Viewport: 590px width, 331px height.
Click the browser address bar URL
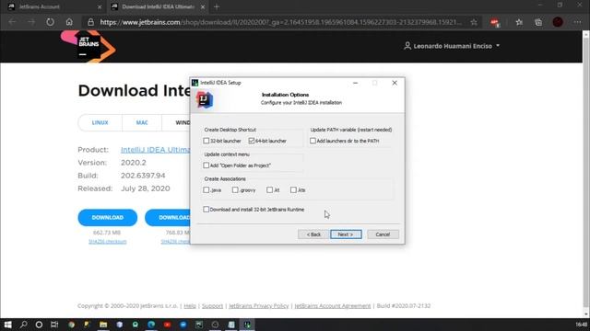click(280, 22)
